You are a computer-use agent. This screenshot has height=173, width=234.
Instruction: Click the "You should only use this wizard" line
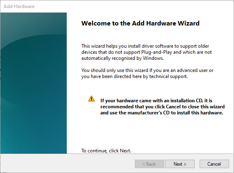point(147,70)
